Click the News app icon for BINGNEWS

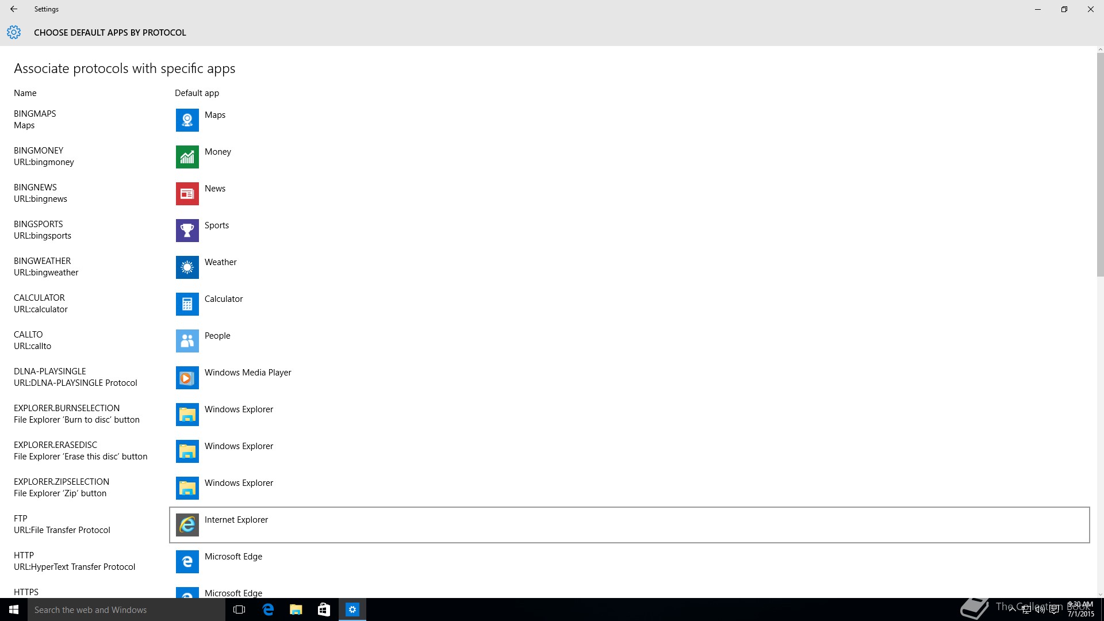187,194
